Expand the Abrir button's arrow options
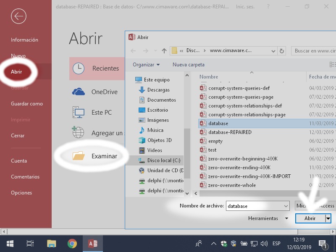 tap(328, 218)
